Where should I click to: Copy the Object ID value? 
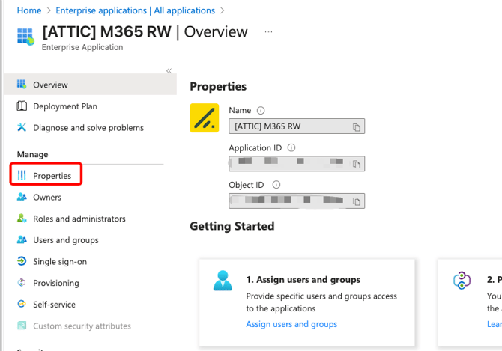(357, 201)
